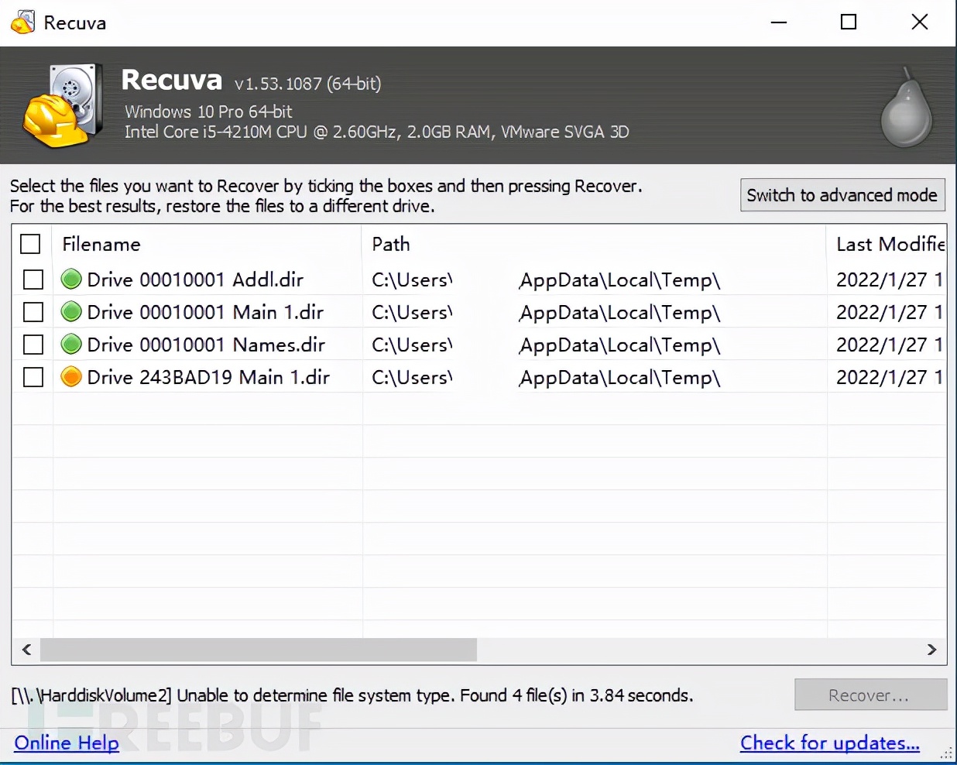The image size is (957, 765).
Task: Click the horizontal scrollbar right arrow
Action: pos(931,650)
